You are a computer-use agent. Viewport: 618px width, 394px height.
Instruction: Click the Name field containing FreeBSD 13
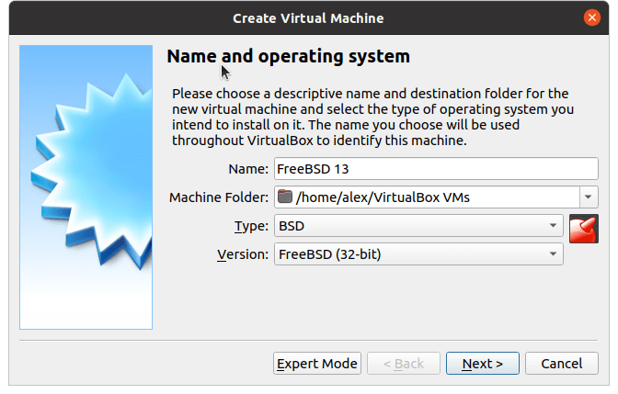tap(436, 169)
